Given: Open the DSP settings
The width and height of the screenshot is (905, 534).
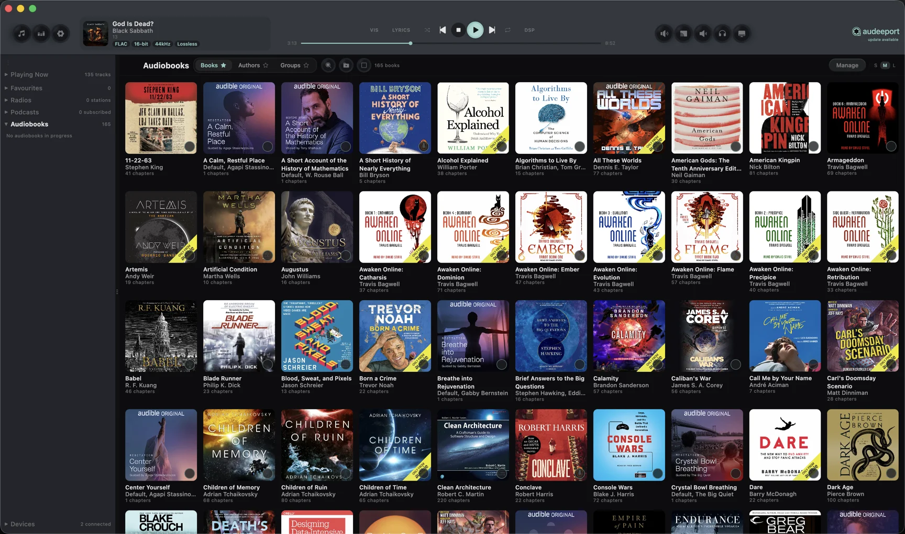Looking at the screenshot, I should point(529,30).
